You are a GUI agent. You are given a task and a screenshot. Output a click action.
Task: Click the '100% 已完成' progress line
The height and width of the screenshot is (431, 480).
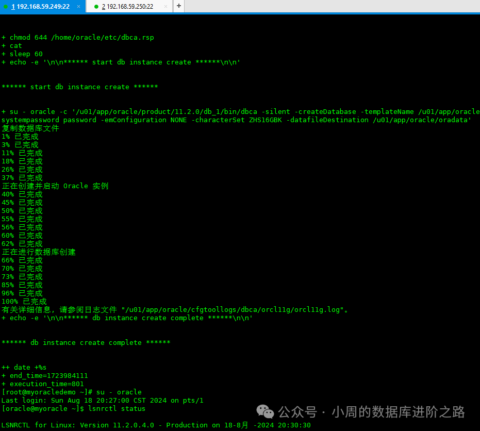point(24,302)
